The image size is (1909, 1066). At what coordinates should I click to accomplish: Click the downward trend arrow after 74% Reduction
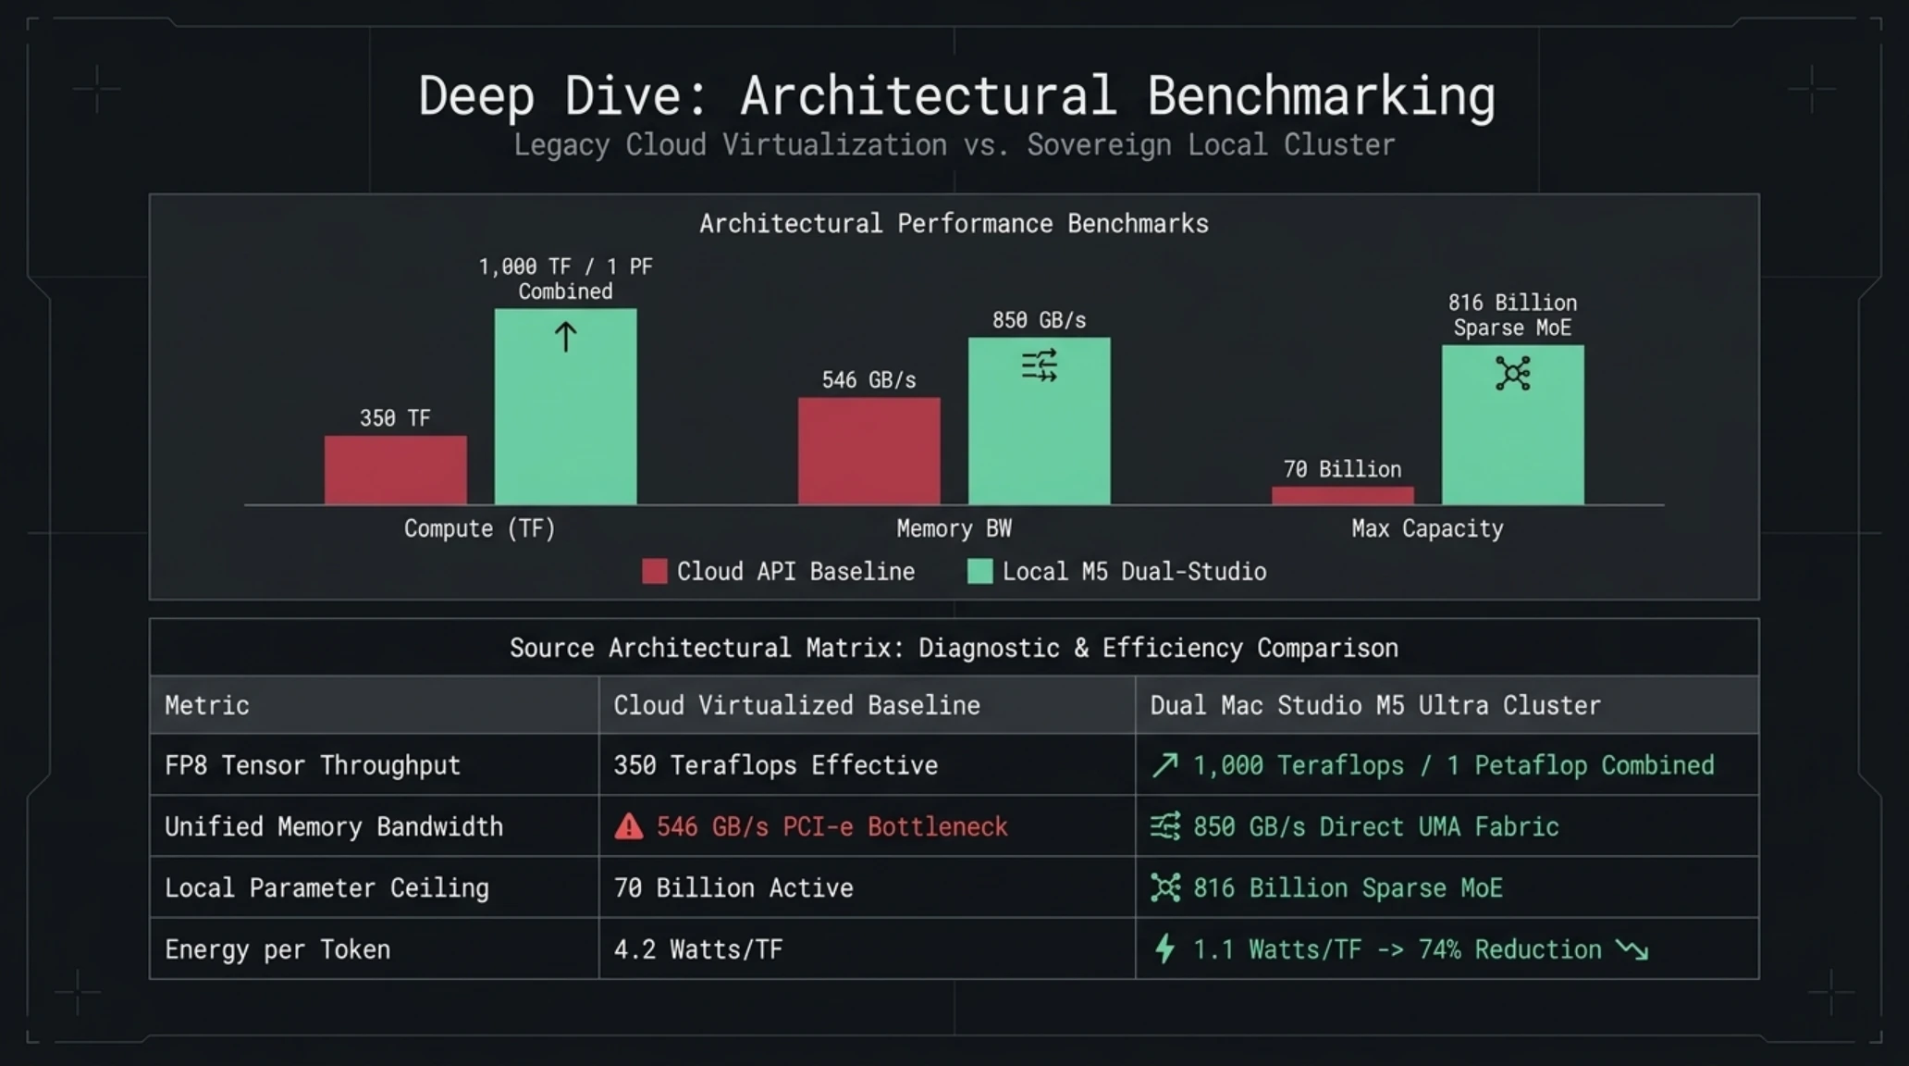click(1632, 950)
